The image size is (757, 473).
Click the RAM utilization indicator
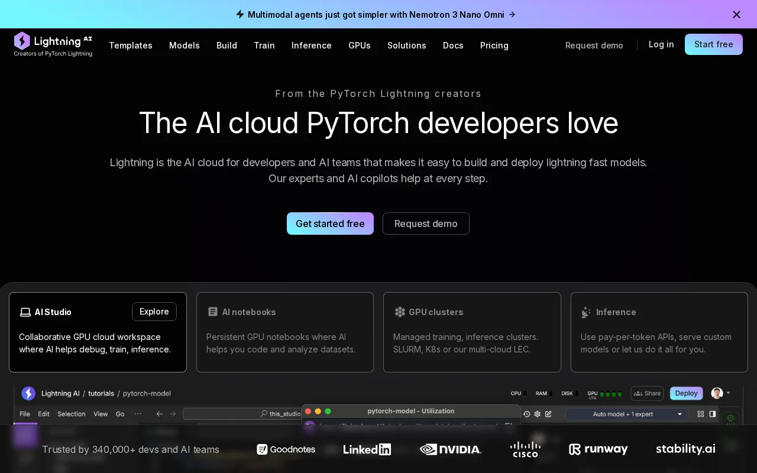[x=544, y=393]
